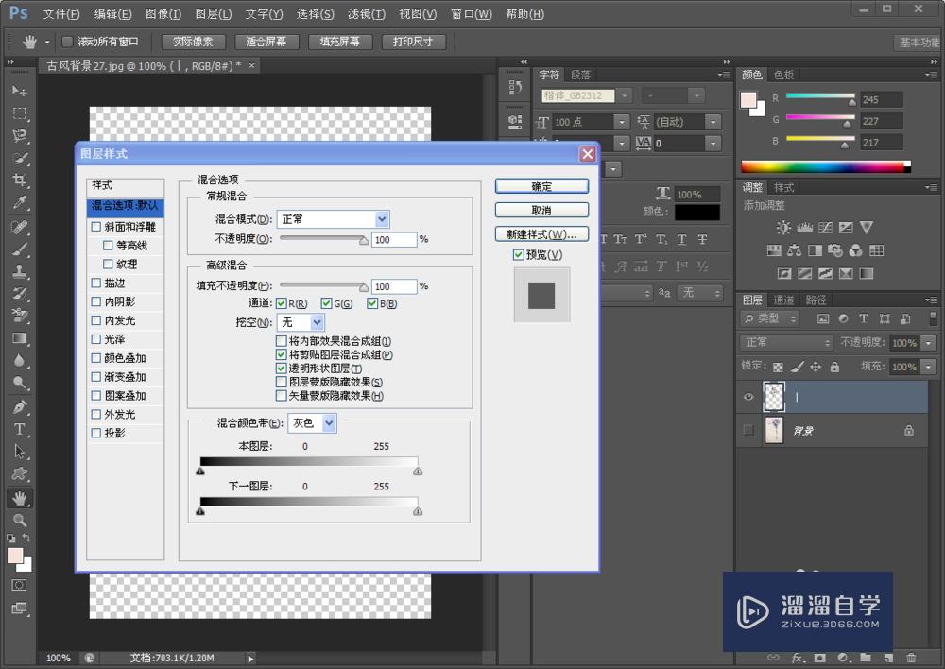The height and width of the screenshot is (669, 945).
Task: Select the Crop tool
Action: coord(20,180)
